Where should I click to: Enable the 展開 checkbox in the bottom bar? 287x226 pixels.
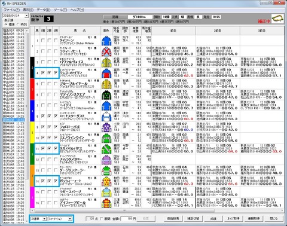pos(101,219)
